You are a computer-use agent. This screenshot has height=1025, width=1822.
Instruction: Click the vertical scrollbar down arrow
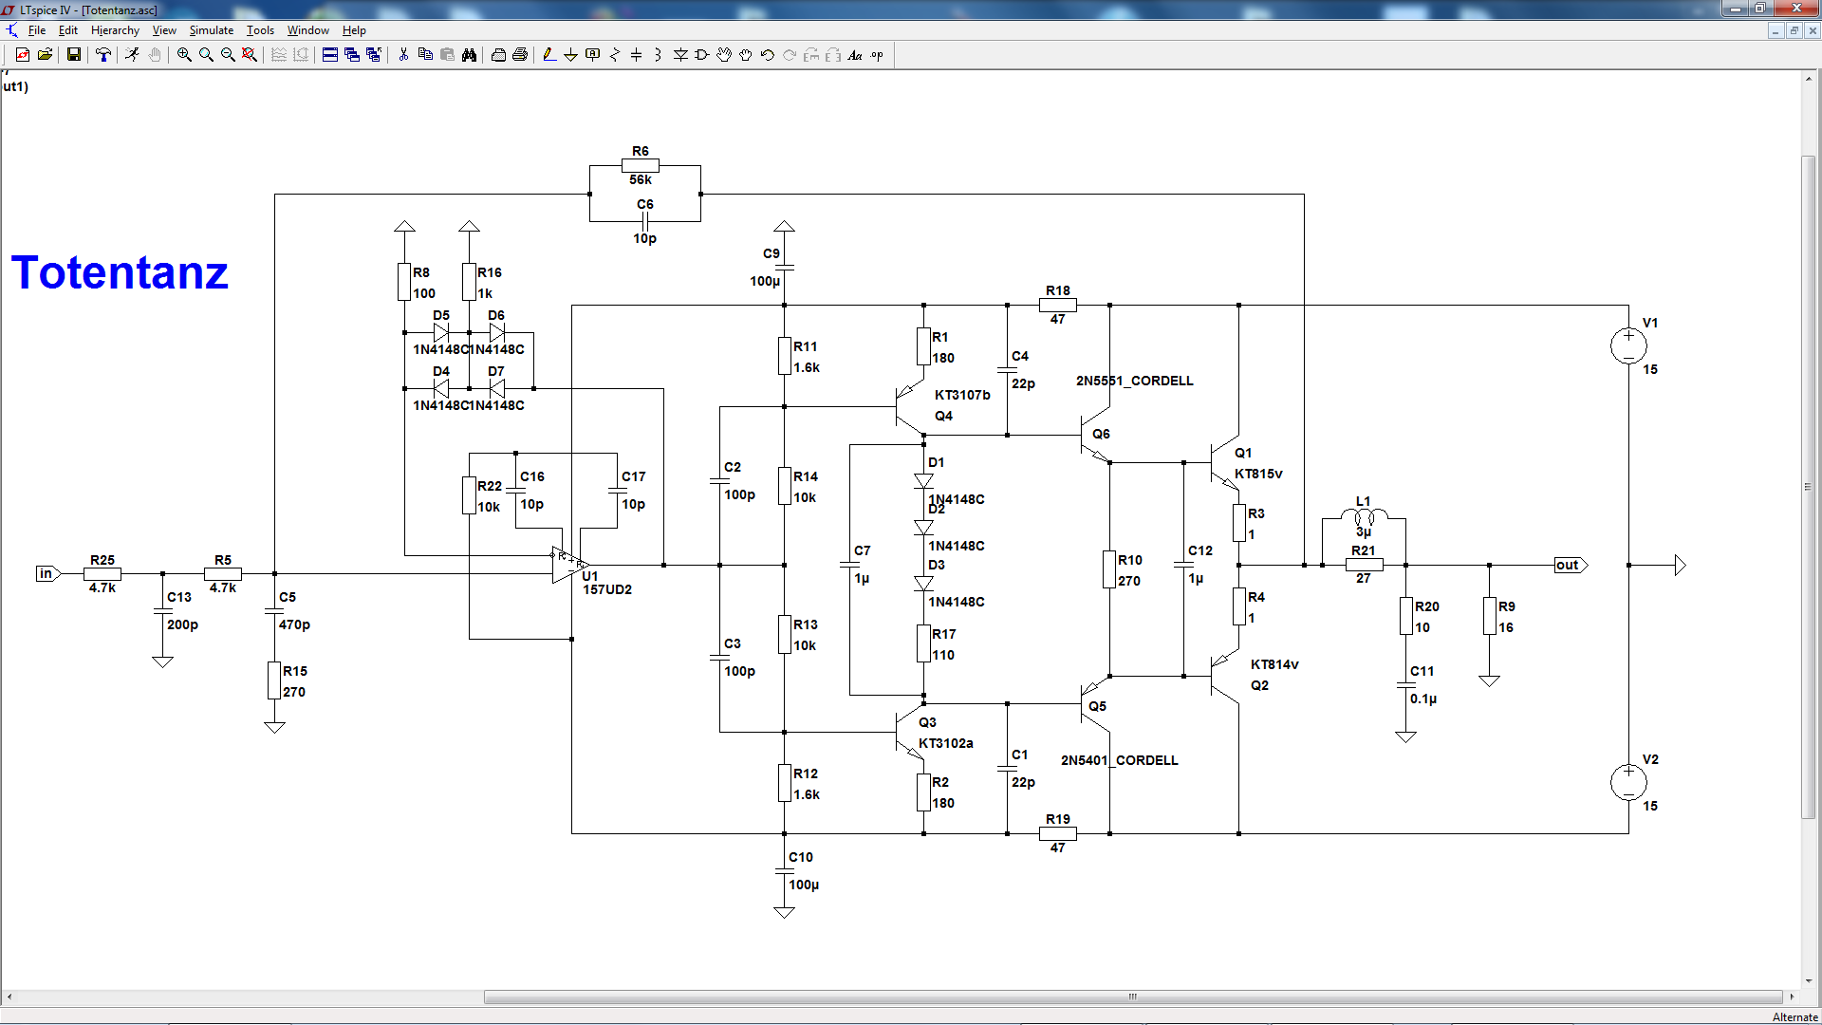click(x=1808, y=981)
